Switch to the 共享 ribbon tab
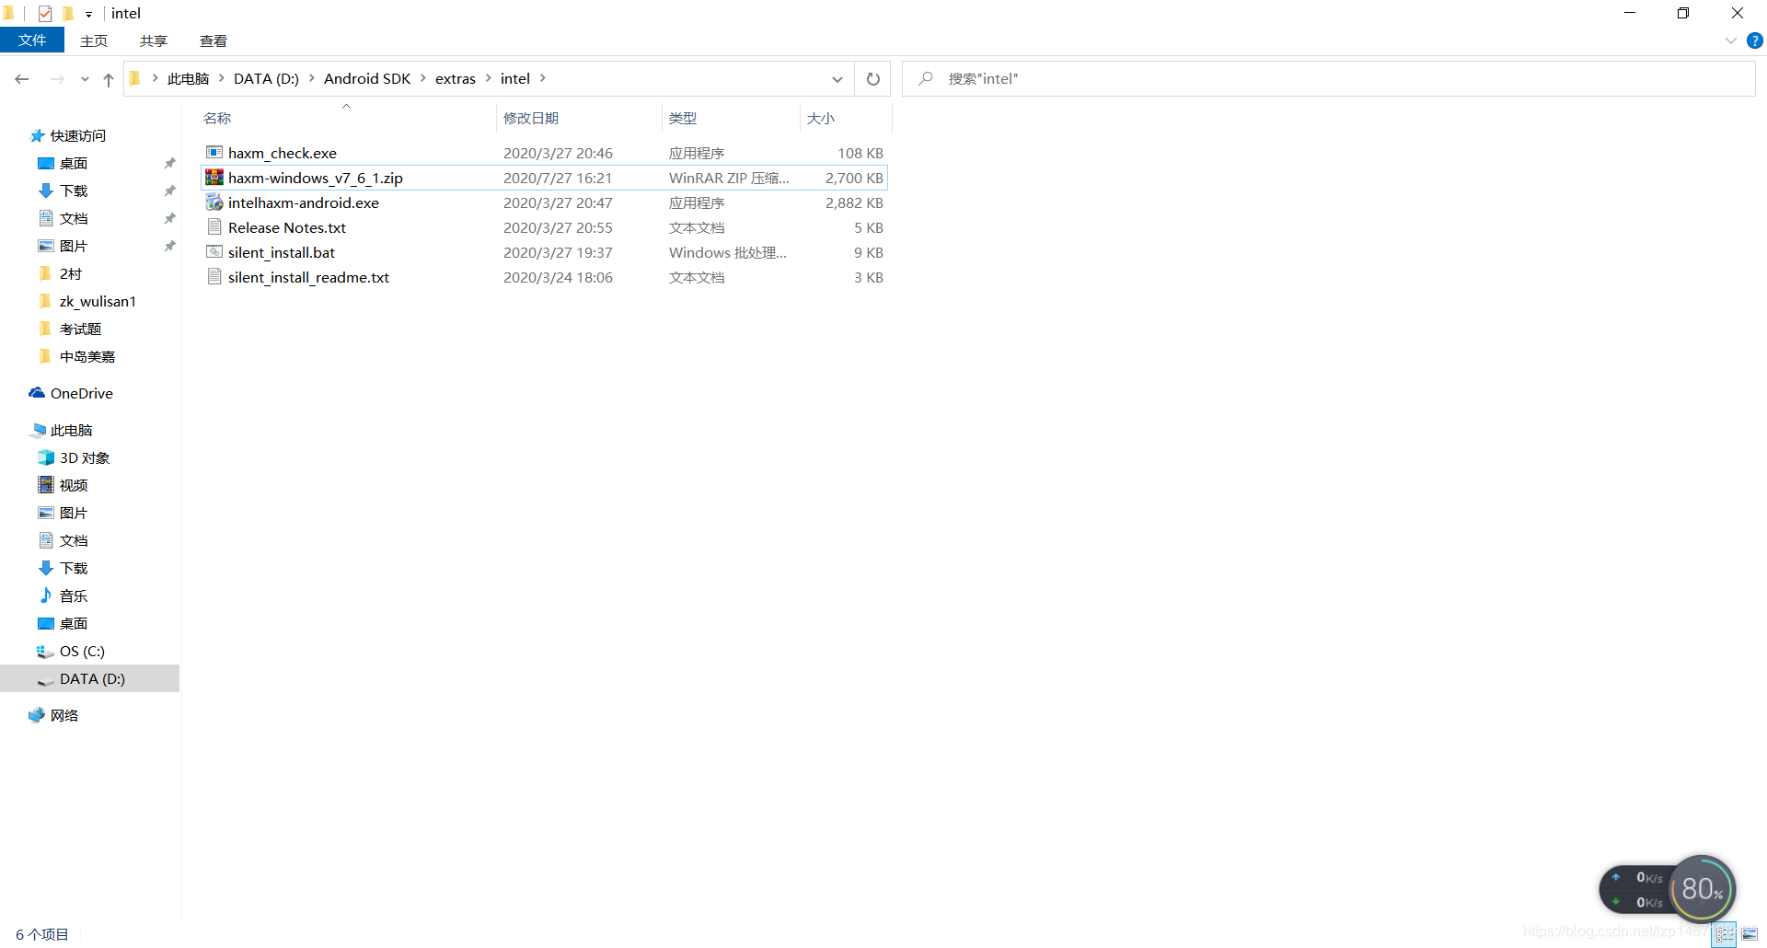 (x=154, y=40)
